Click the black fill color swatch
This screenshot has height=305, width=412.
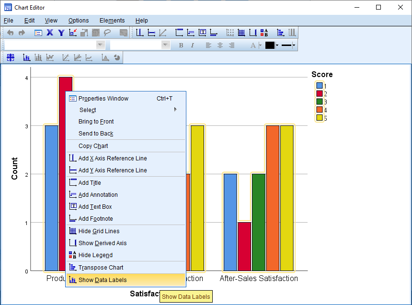tap(270, 45)
